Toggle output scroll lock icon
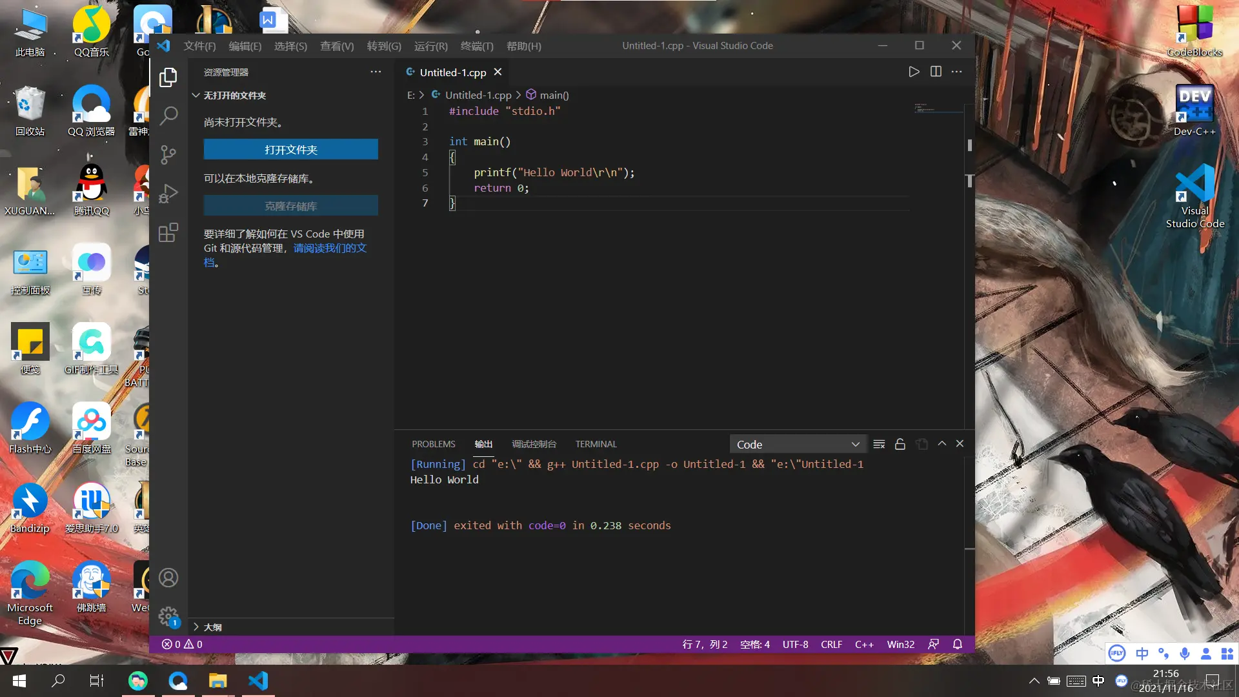The image size is (1239, 697). coord(900,444)
